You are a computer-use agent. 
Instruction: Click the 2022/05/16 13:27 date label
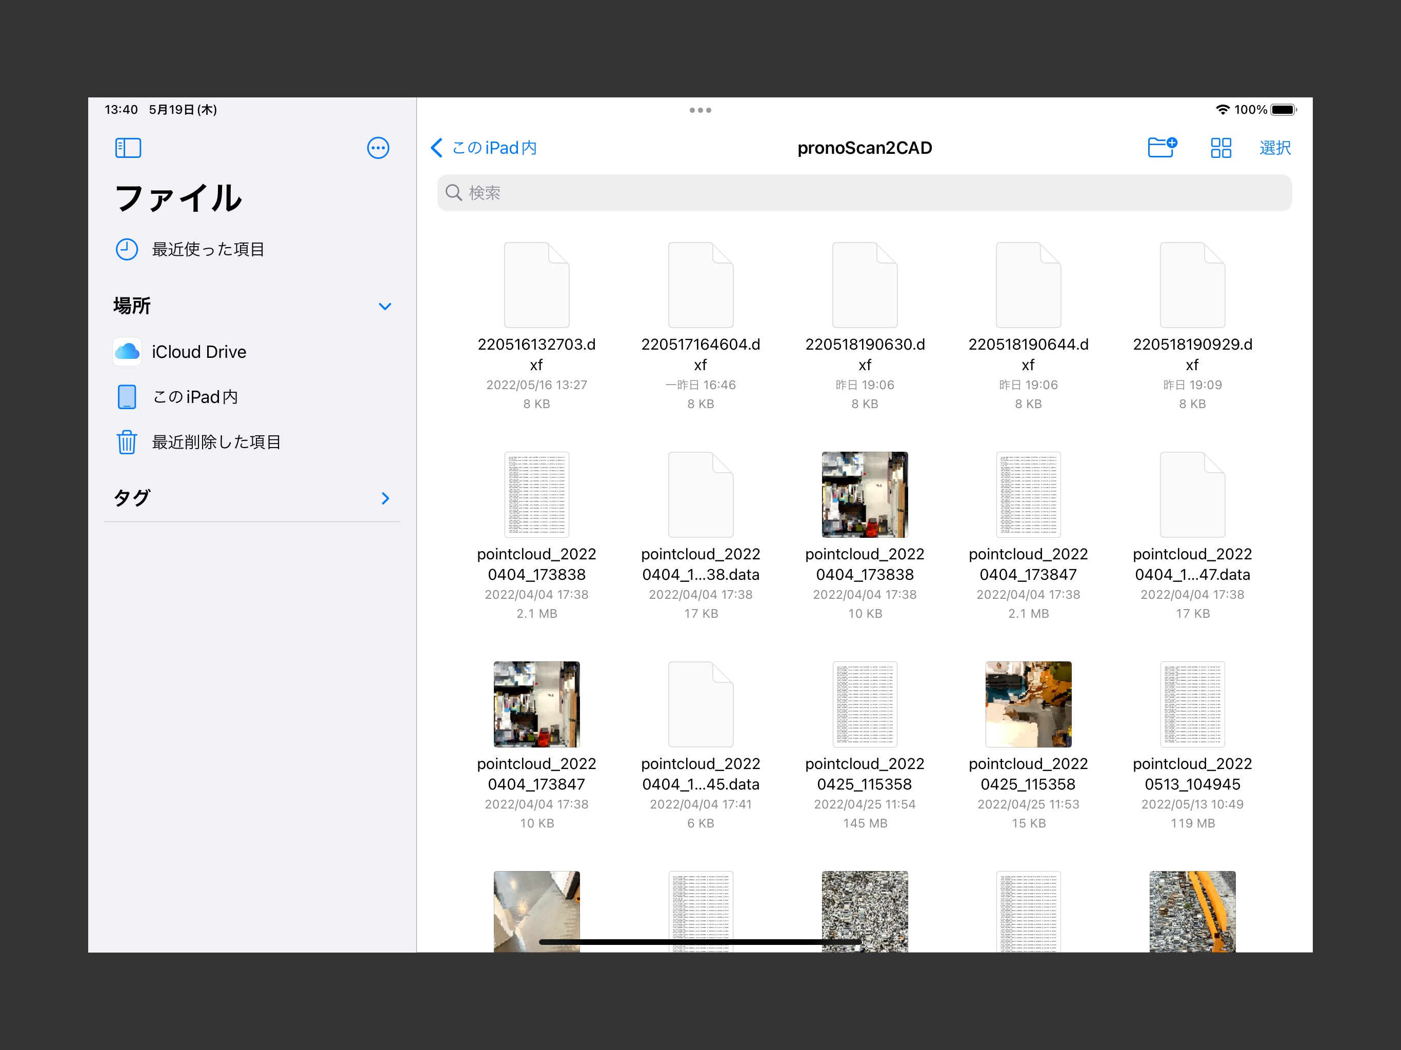pyautogui.click(x=536, y=385)
